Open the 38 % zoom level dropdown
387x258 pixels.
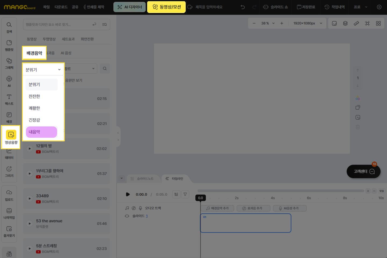click(x=268, y=23)
